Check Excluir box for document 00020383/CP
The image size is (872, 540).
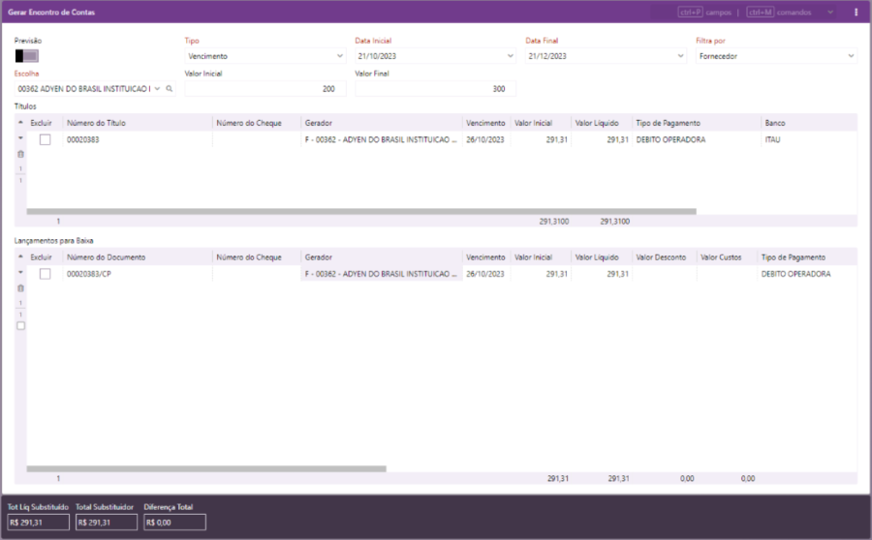(45, 274)
